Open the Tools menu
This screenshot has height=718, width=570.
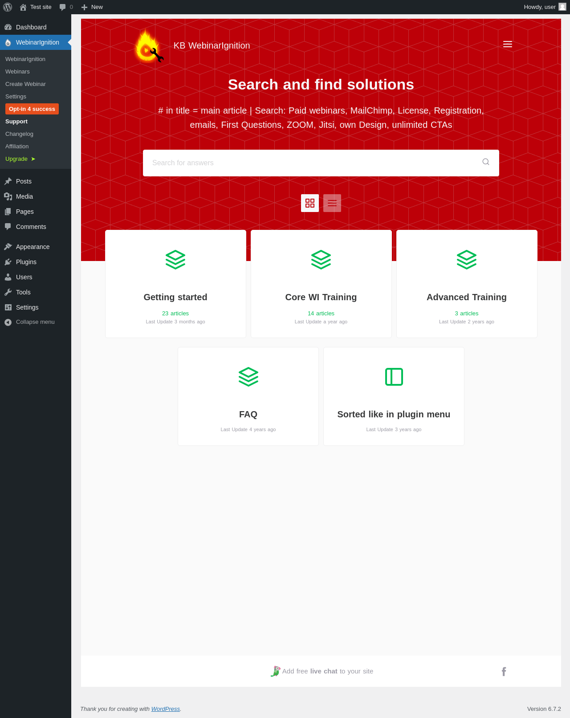coord(36,292)
